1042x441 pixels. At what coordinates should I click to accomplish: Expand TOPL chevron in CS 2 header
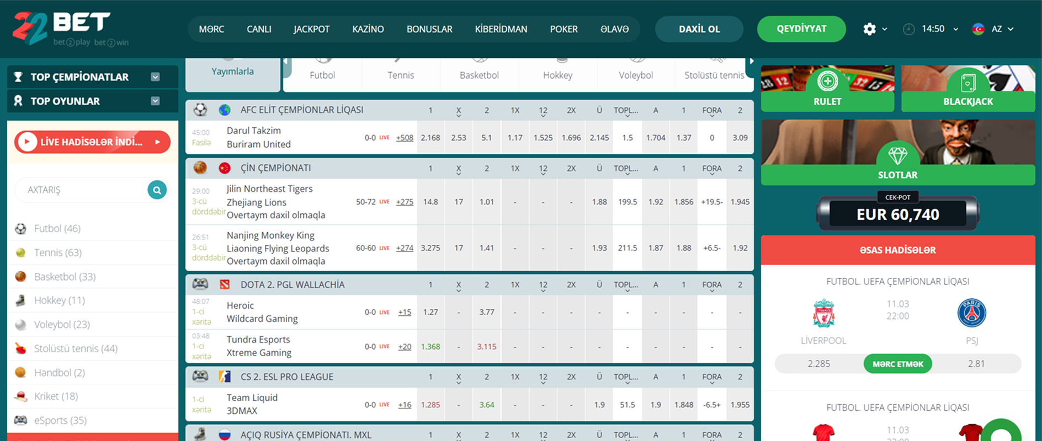point(628,384)
